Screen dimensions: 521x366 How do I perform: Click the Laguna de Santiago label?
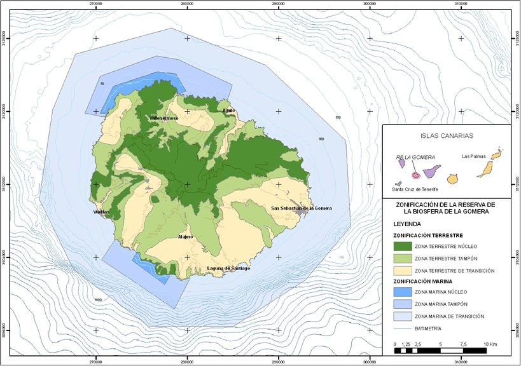(x=228, y=268)
